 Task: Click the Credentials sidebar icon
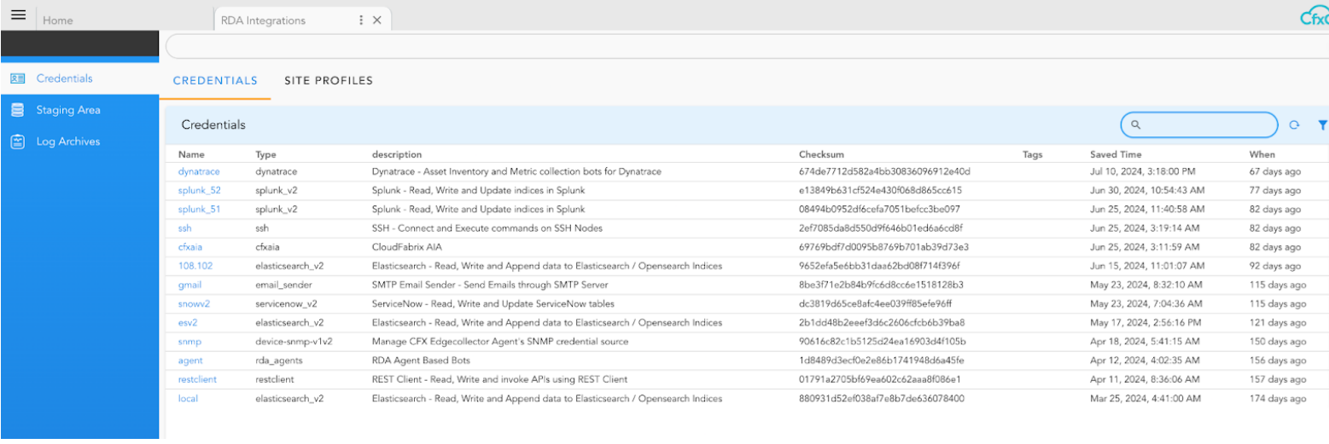tap(17, 78)
